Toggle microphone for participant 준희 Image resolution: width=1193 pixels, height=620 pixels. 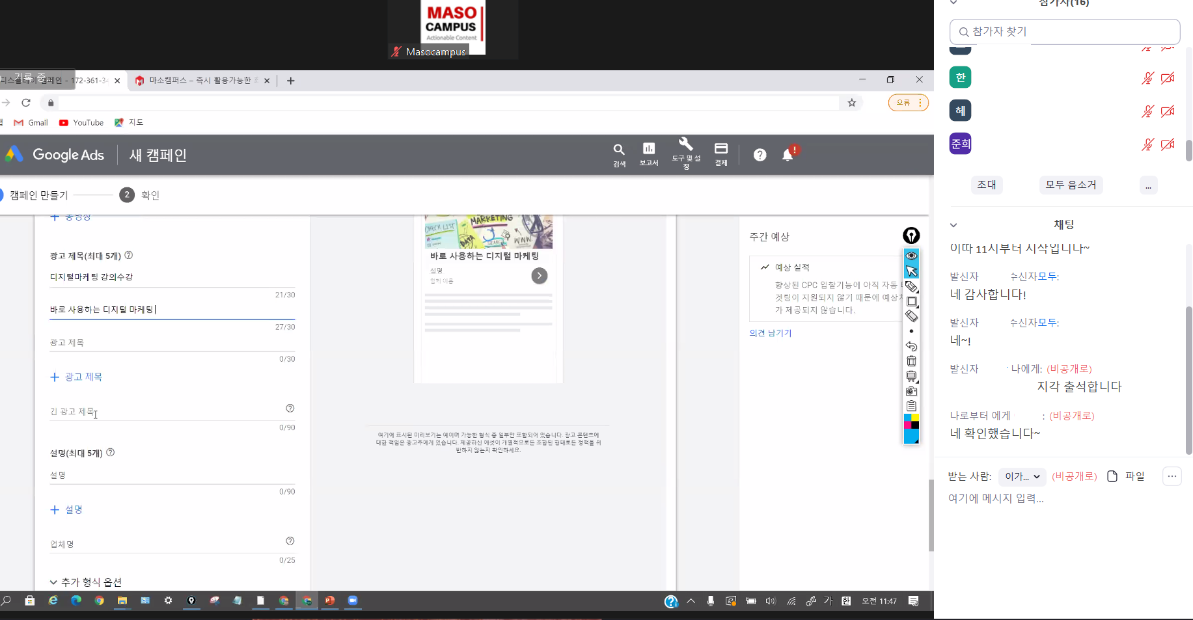(1147, 144)
